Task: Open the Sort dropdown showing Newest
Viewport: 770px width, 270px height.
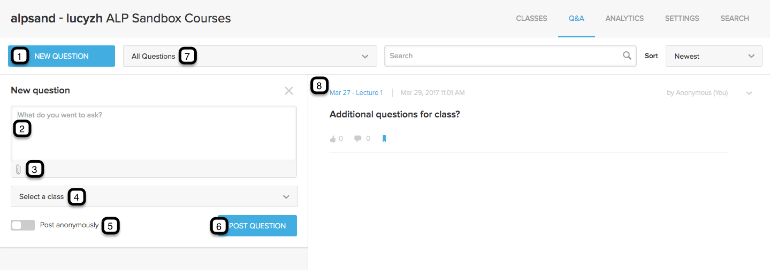Action: [713, 56]
